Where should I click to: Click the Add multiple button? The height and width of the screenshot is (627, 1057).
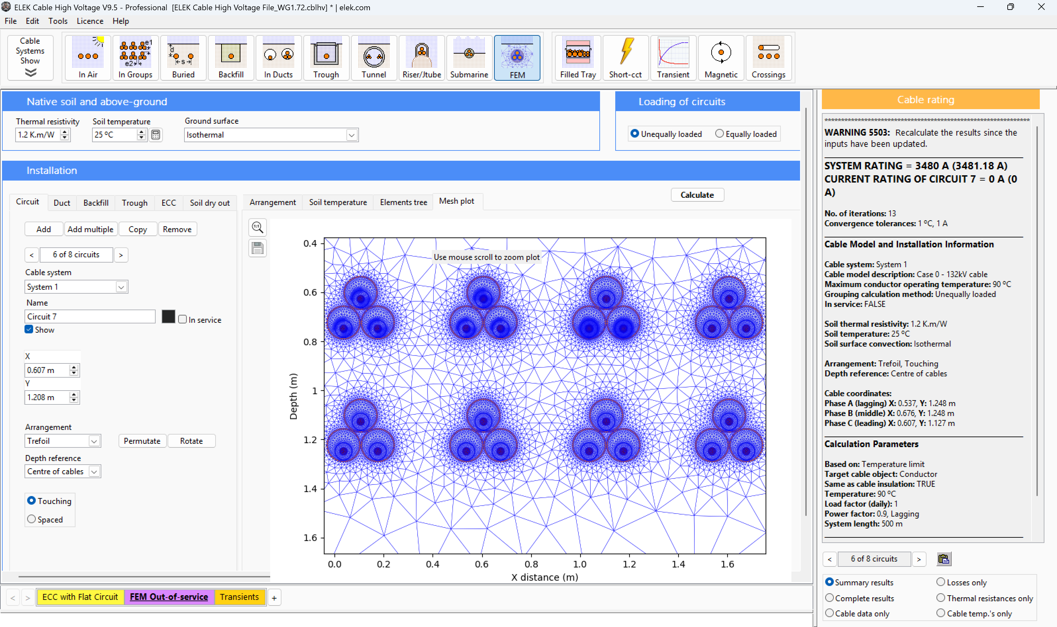point(90,229)
